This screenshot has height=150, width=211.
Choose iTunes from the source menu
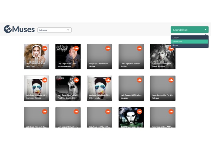189,45
